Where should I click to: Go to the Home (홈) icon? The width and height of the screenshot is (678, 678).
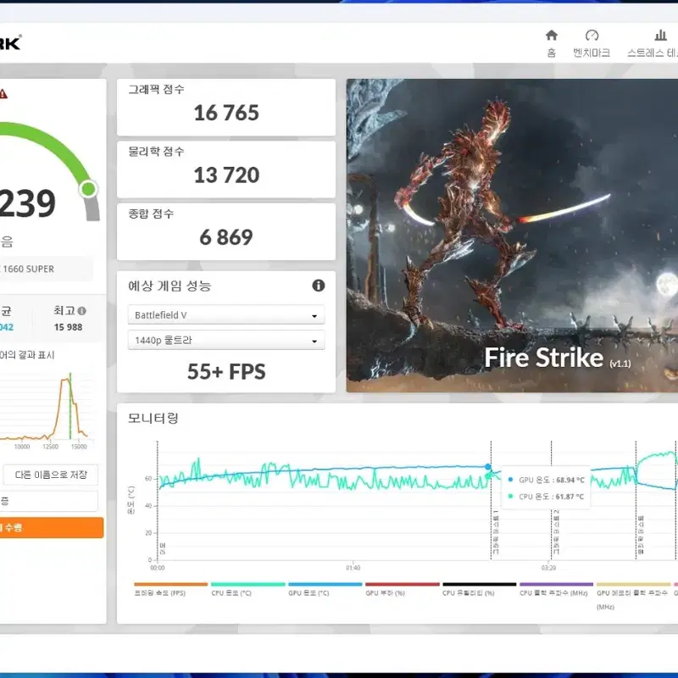[x=552, y=36]
